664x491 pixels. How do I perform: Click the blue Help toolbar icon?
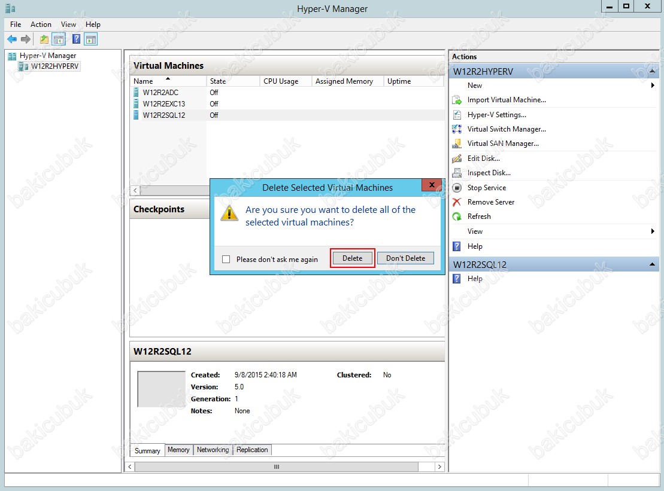coord(76,39)
